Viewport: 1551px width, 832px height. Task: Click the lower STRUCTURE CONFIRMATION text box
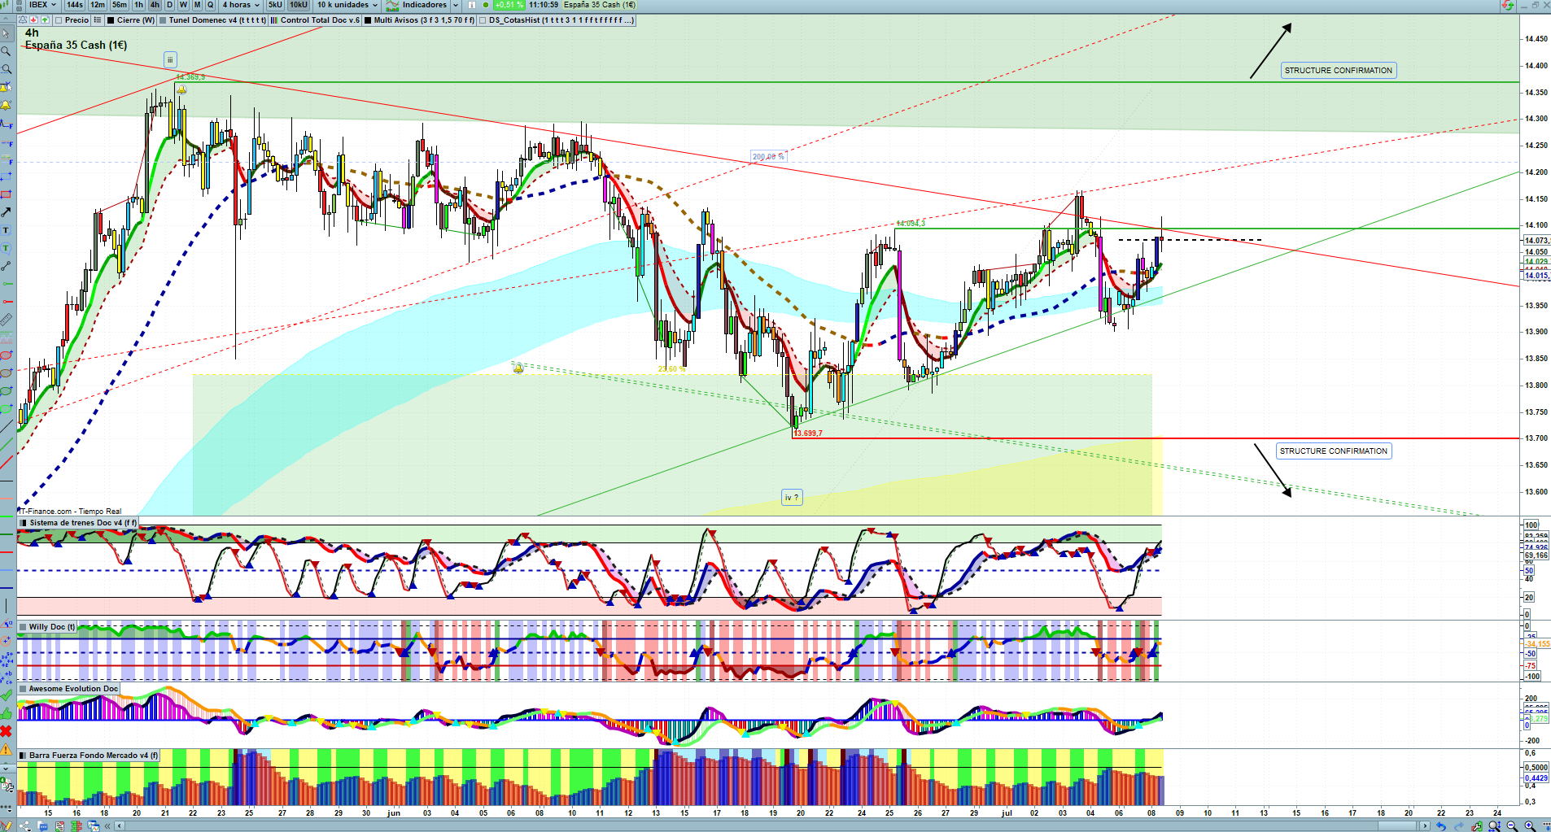pos(1334,451)
